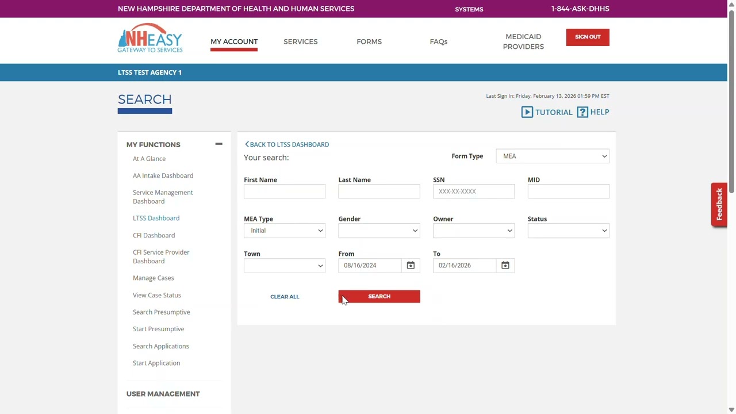Screen dimensions: 736x414
Task: Open Search Presumptive link
Action: tap(161, 312)
